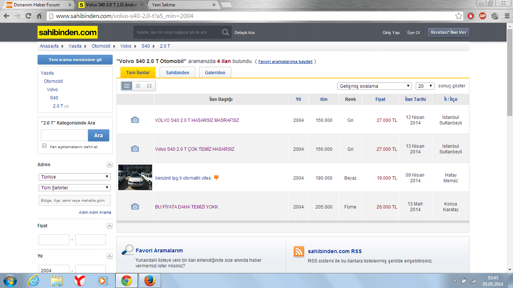The image size is (513, 288).
Task: Collapse the Yıl filter section
Action: (110, 256)
